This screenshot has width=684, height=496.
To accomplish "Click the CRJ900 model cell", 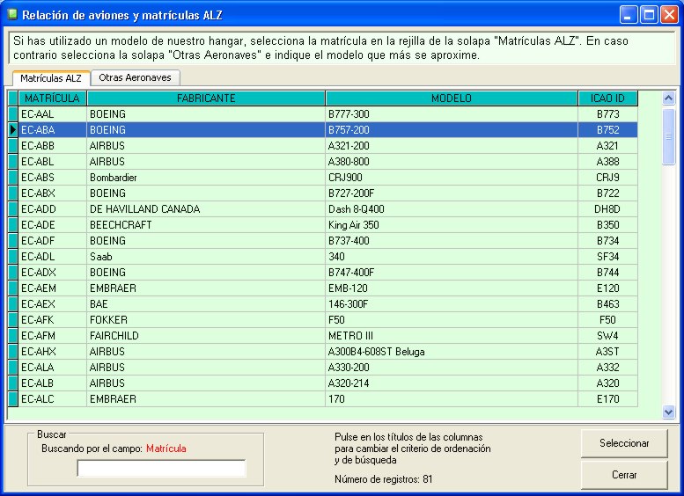I will click(452, 178).
